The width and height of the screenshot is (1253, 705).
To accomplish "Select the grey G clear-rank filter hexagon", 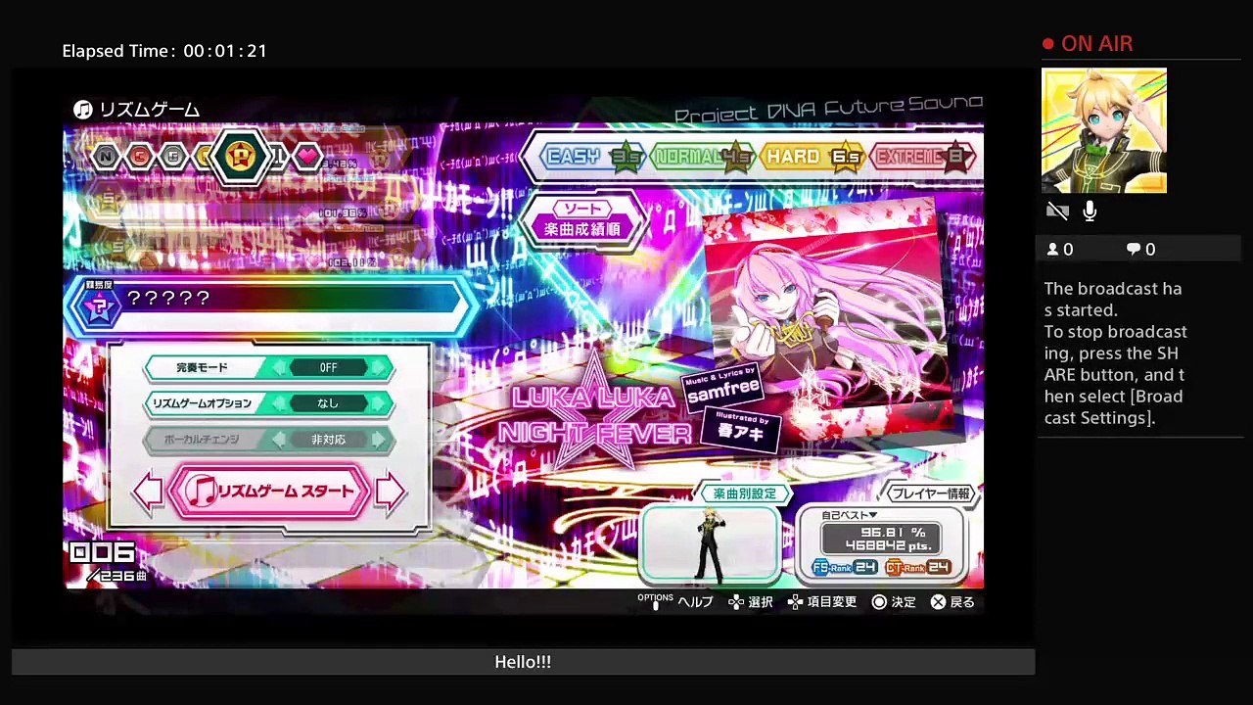I will (x=172, y=157).
